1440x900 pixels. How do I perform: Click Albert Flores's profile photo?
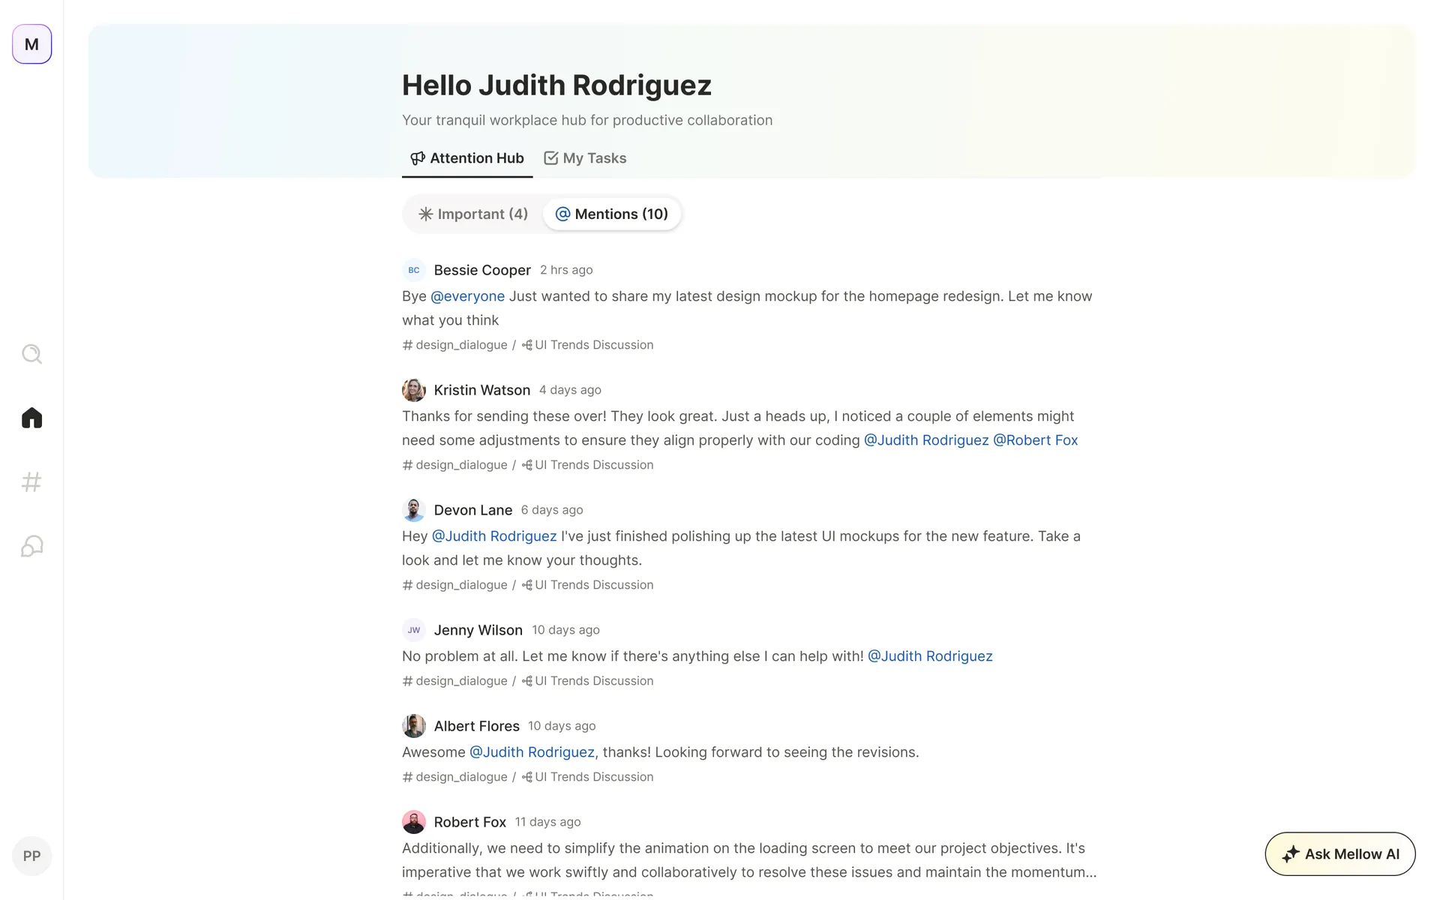click(x=414, y=726)
